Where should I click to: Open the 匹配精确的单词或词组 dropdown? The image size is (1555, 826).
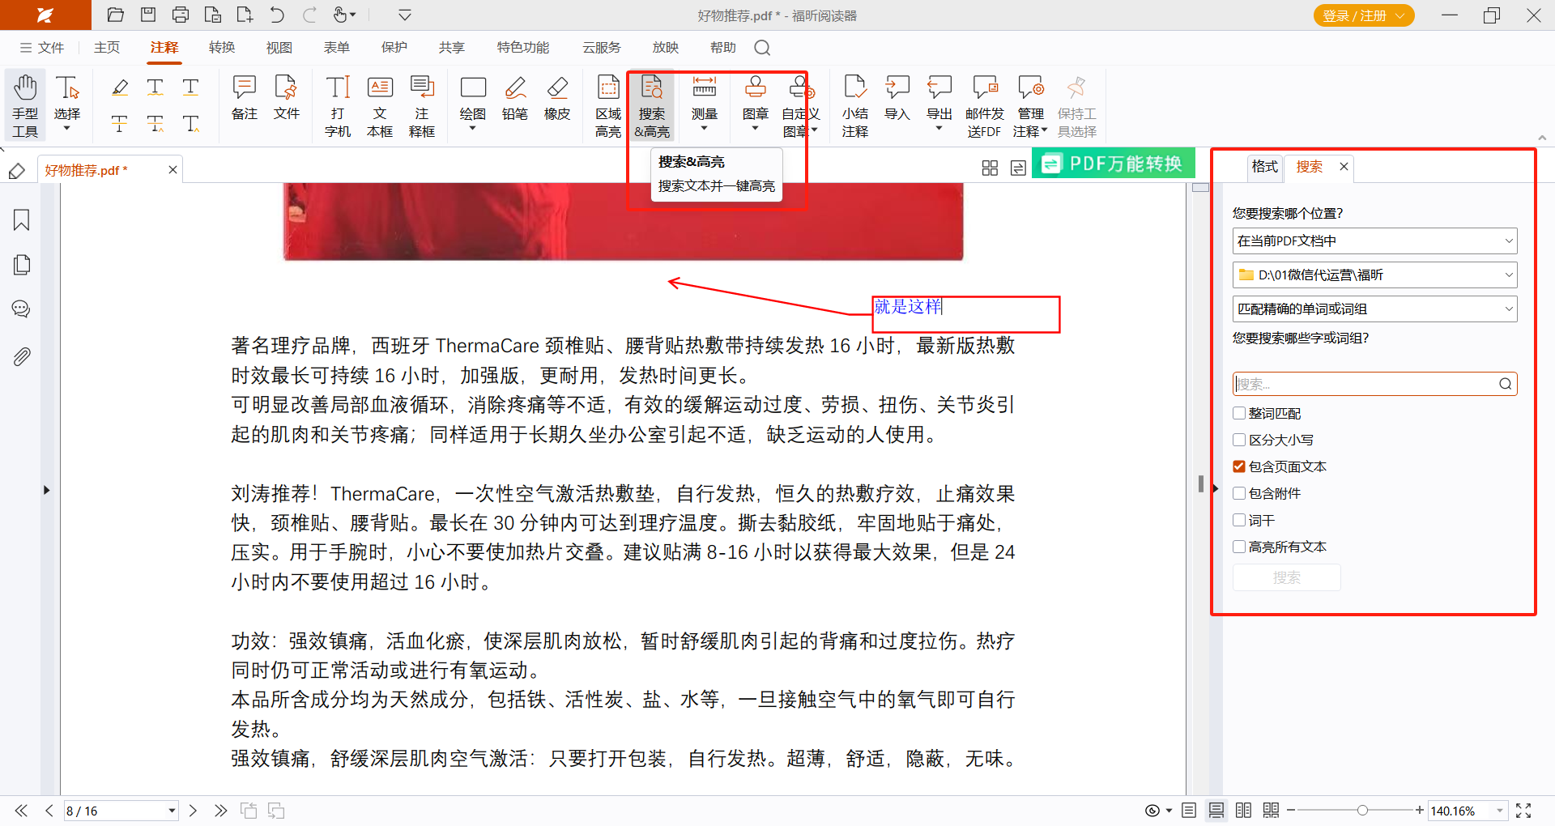(x=1374, y=309)
